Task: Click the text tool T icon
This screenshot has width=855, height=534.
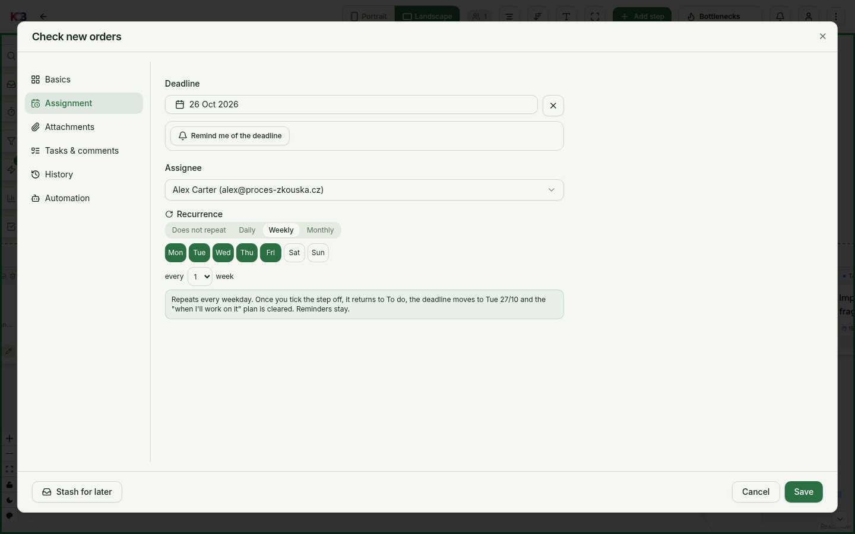Action: [x=566, y=16]
